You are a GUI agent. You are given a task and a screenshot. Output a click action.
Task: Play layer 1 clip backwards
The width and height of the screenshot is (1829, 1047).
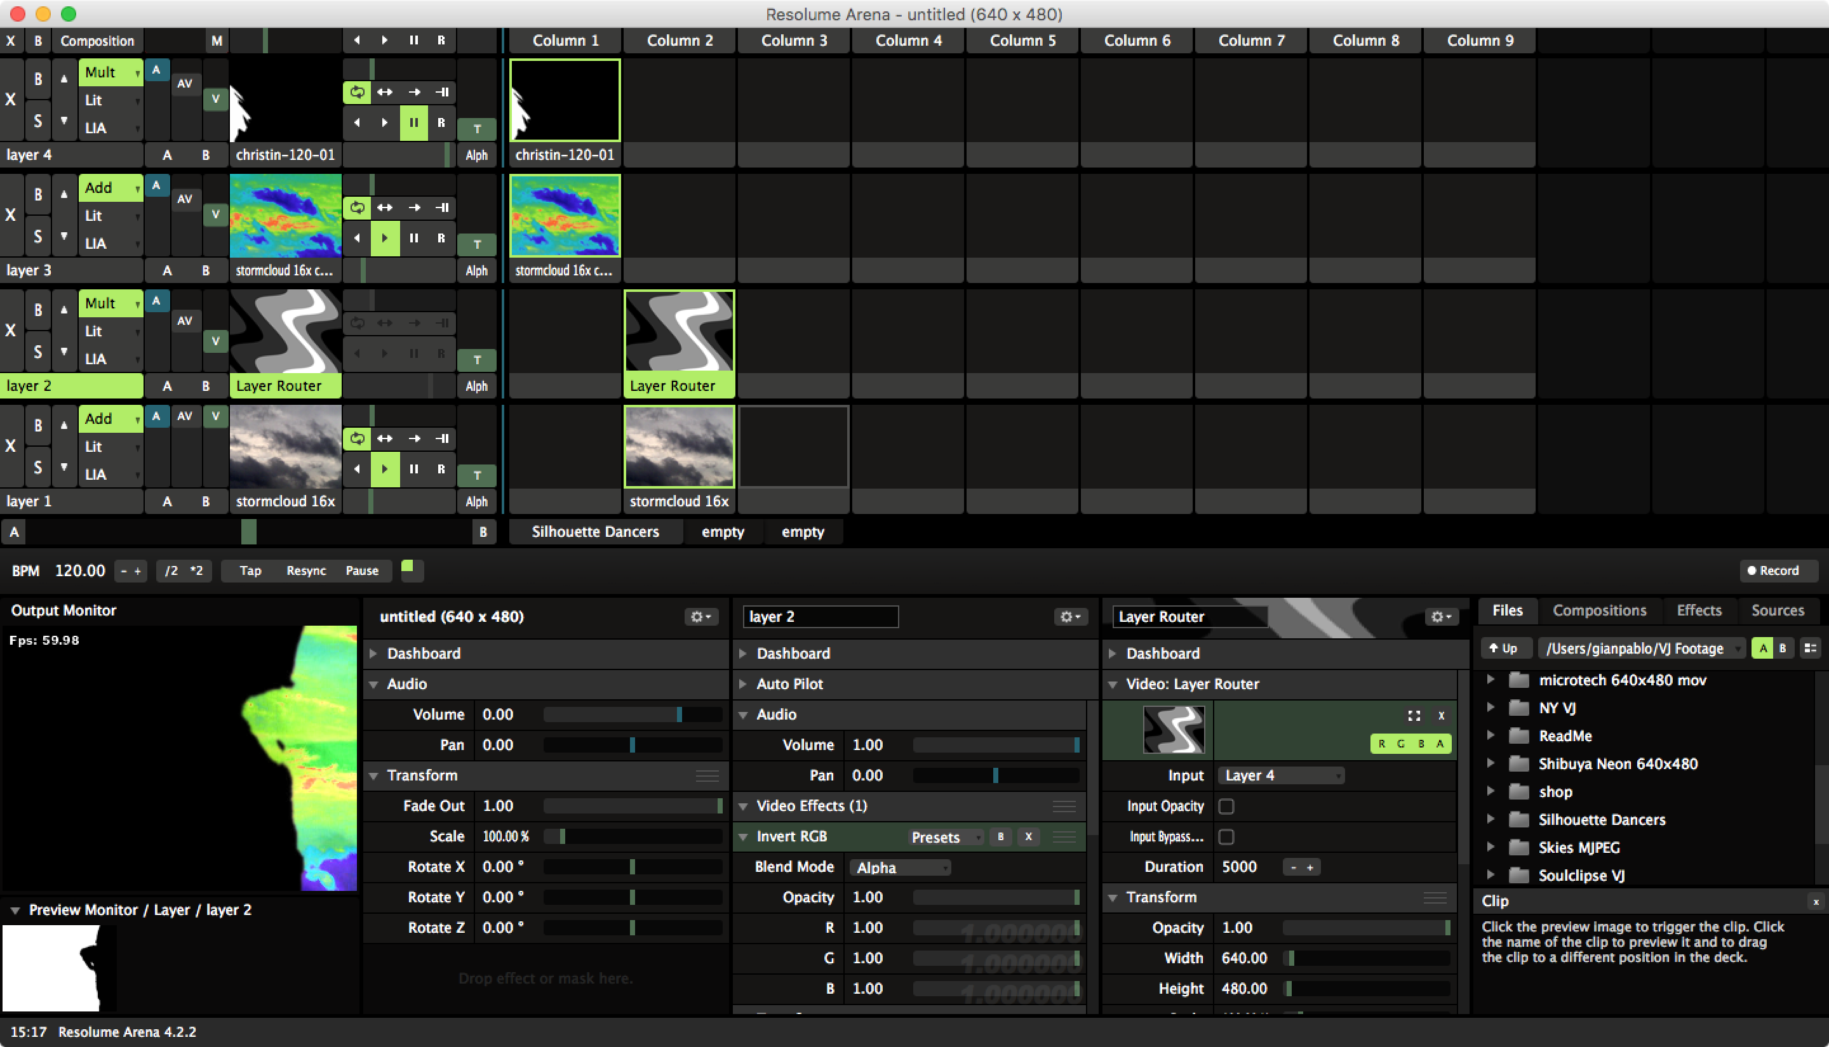[x=357, y=469]
